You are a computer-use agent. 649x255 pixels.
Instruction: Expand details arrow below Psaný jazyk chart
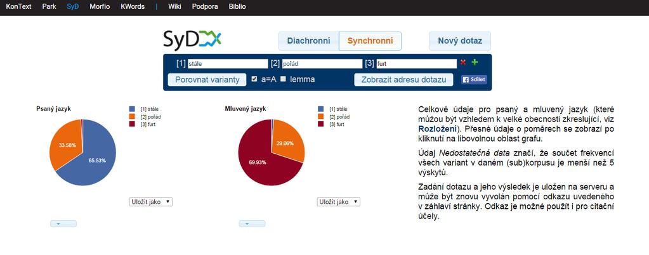point(63,223)
